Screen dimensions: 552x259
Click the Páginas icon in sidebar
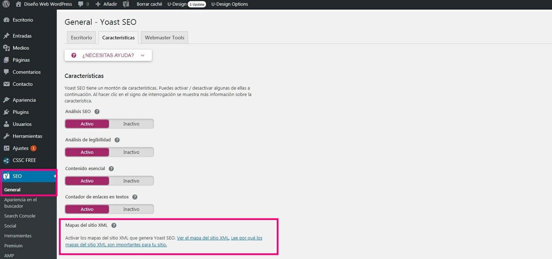point(6,60)
